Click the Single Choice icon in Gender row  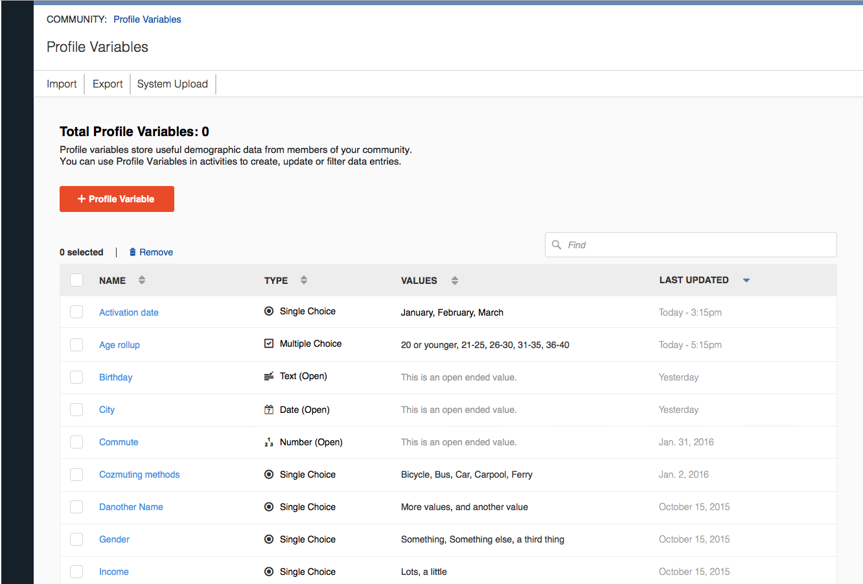(x=269, y=539)
